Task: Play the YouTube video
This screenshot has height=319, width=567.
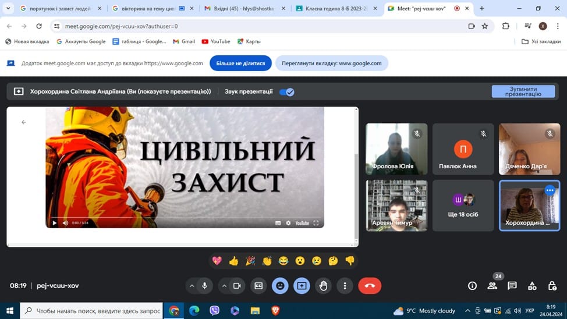Action: [55, 223]
